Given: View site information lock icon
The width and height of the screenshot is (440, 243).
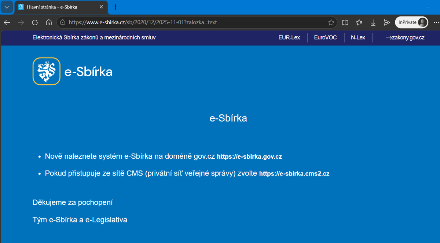Looking at the screenshot, I should 63,22.
